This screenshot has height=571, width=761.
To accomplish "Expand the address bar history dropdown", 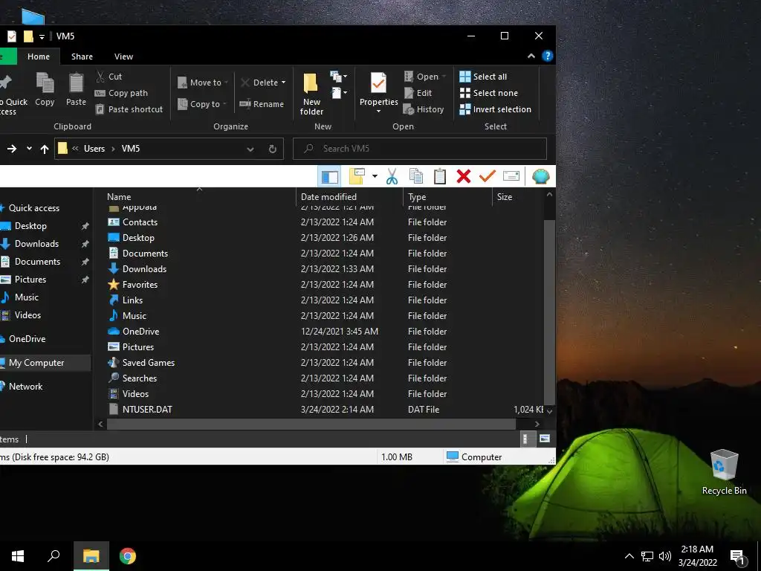I will tap(250, 149).
